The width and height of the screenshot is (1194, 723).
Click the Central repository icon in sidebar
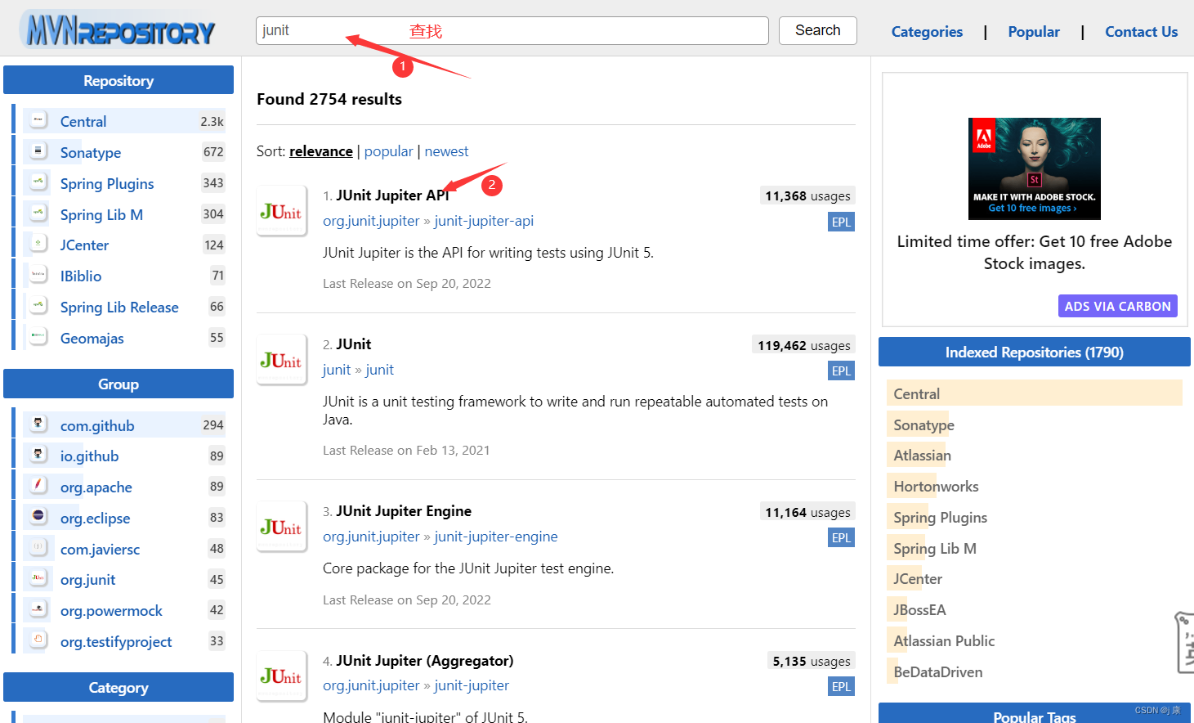tap(38, 119)
